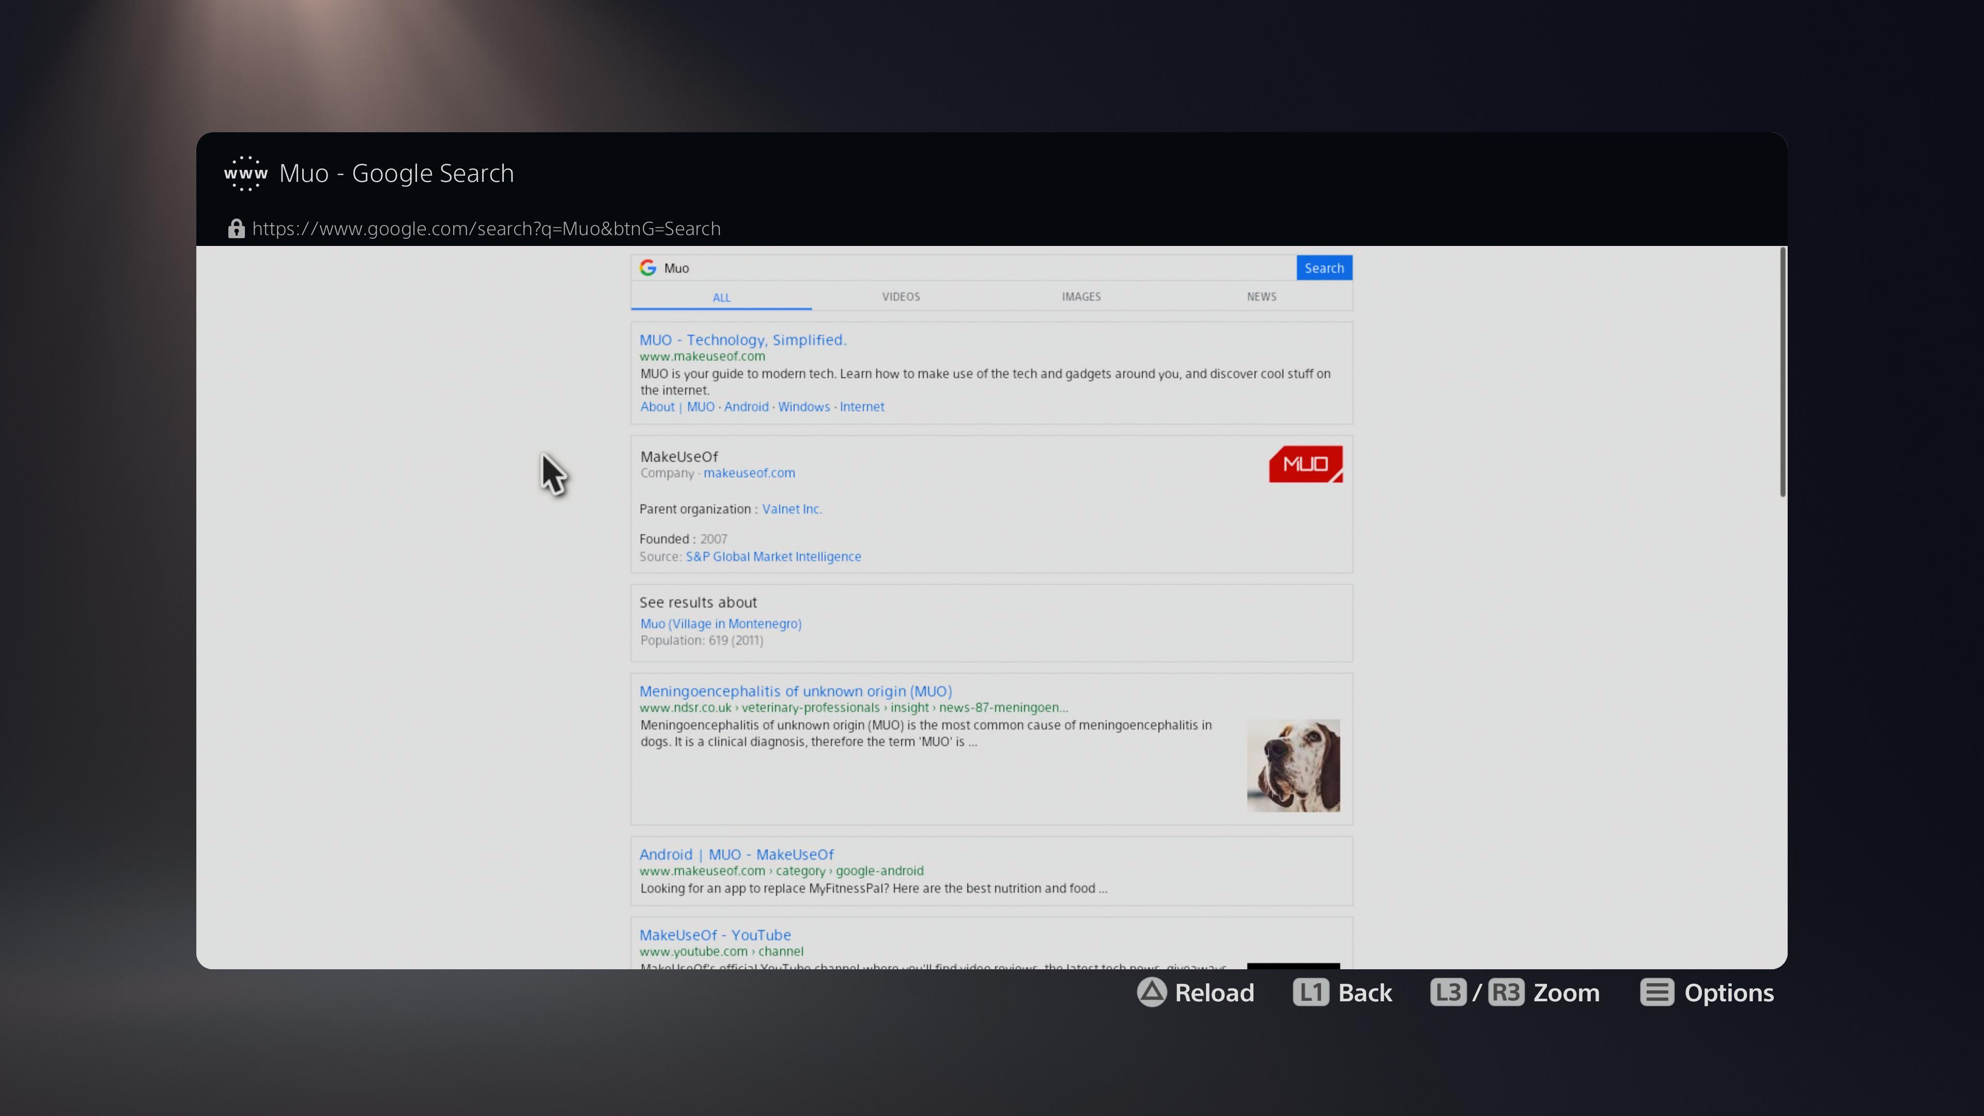
Task: Select the ALL results tab
Action: point(720,297)
